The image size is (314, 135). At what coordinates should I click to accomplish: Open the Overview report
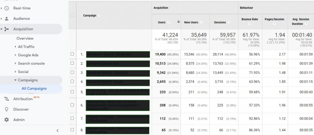point(25,38)
